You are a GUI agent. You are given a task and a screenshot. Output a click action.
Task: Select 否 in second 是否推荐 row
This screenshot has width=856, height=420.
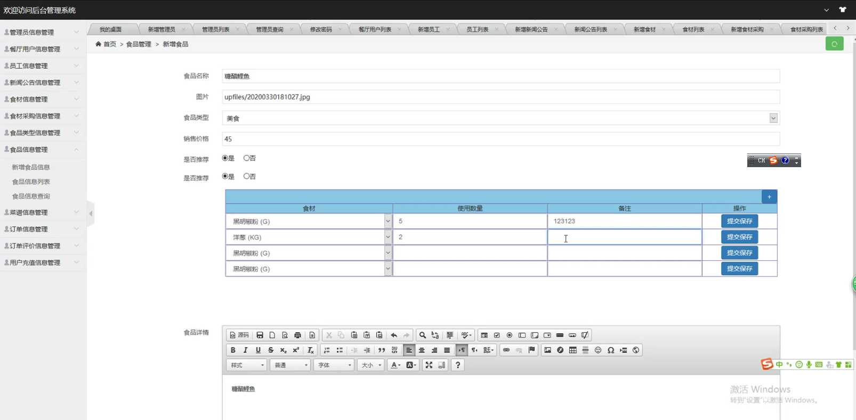[246, 176]
